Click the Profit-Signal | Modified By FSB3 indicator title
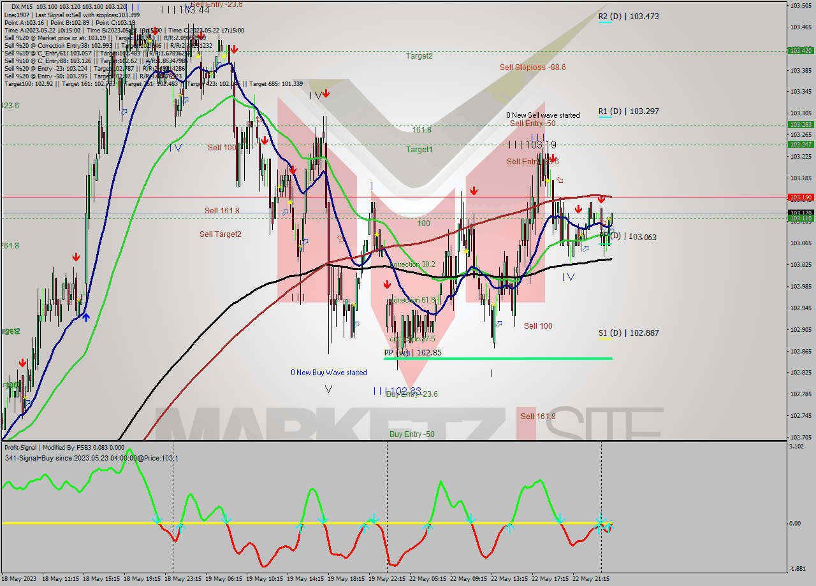 click(64, 448)
